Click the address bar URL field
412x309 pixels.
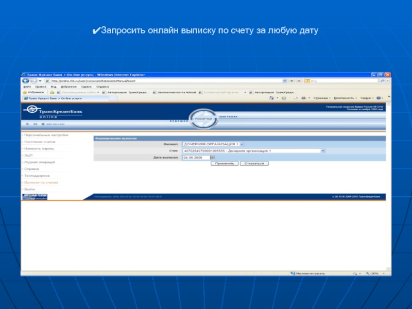[164, 81]
